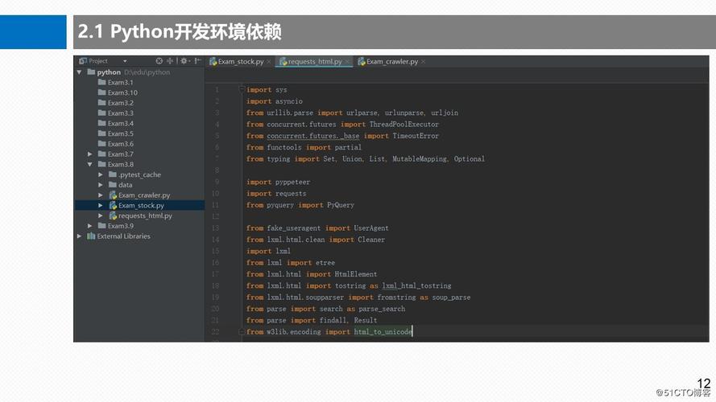Click the Exam_stock.py Python icon in tree
Image resolution: width=716 pixels, height=402 pixels.
click(113, 206)
